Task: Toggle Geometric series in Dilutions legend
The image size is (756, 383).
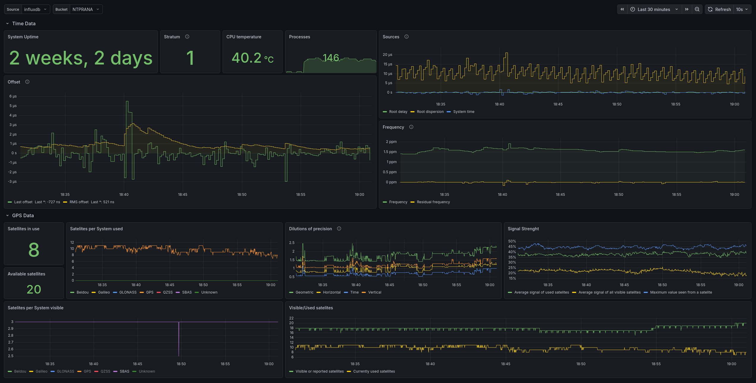Action: pyautogui.click(x=304, y=292)
